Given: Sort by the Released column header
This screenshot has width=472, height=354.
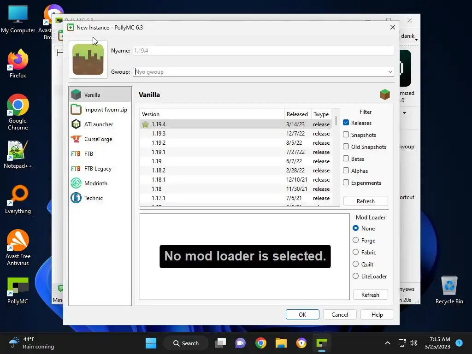Looking at the screenshot, I should 297,114.
